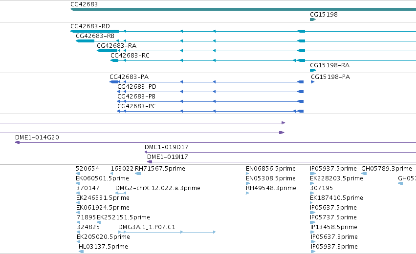The width and height of the screenshot is (416, 254).
Task: Click the EN06856.5prime EST label
Action: click(271, 169)
